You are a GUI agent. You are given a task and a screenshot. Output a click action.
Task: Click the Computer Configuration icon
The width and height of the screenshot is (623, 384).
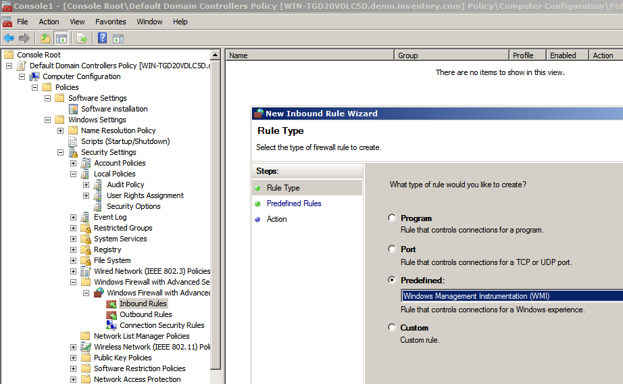point(34,76)
